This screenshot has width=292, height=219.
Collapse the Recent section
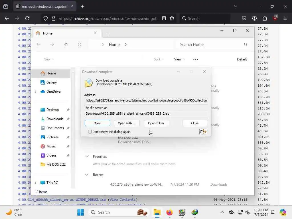87,175
